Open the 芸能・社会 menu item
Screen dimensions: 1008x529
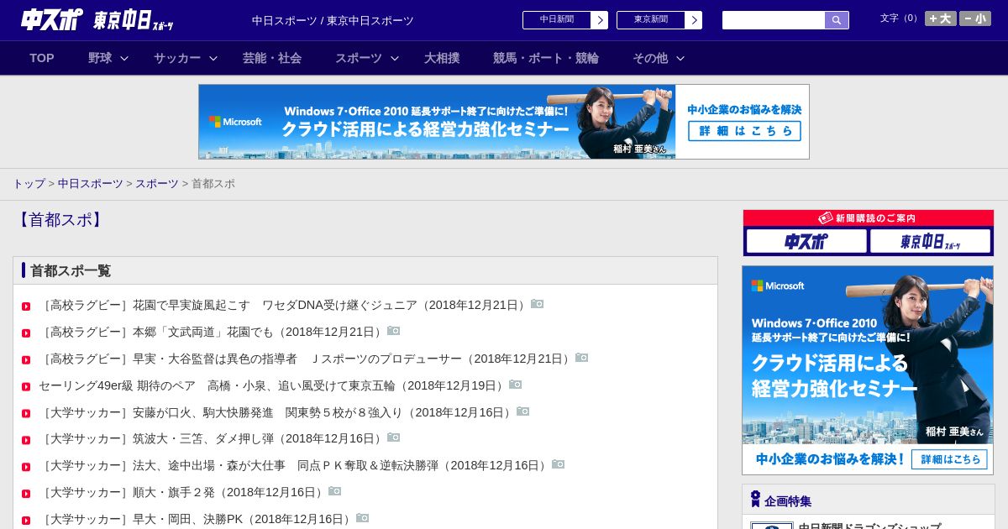(x=272, y=58)
